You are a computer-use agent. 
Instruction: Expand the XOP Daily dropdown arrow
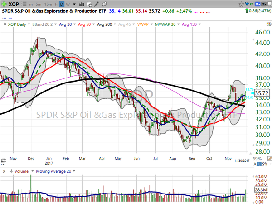pyautogui.click(x=29, y=24)
